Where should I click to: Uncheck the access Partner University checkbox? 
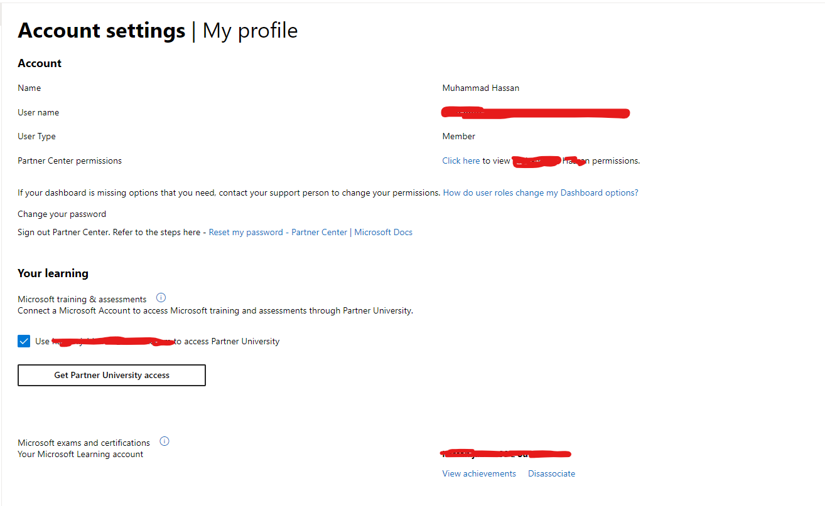click(x=23, y=340)
